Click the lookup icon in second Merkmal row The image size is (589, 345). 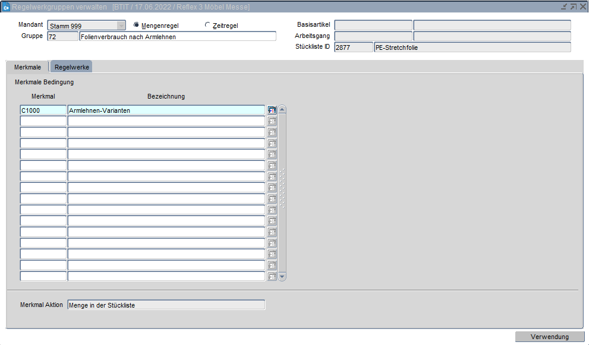click(272, 121)
